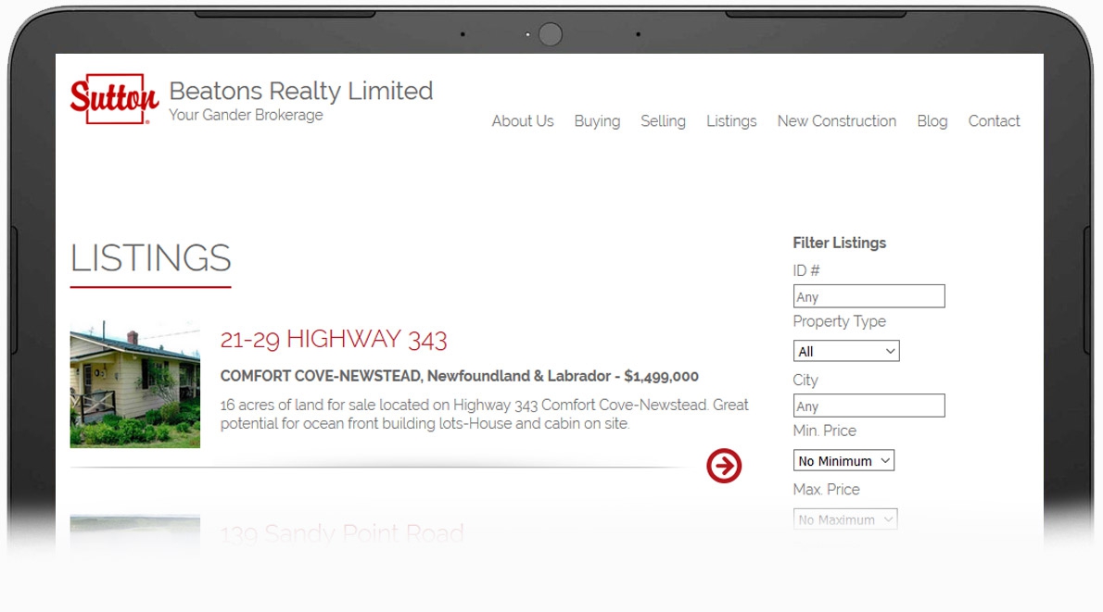View the Highway 343 house thumbnail
Image resolution: width=1103 pixels, height=612 pixels.
click(x=135, y=384)
